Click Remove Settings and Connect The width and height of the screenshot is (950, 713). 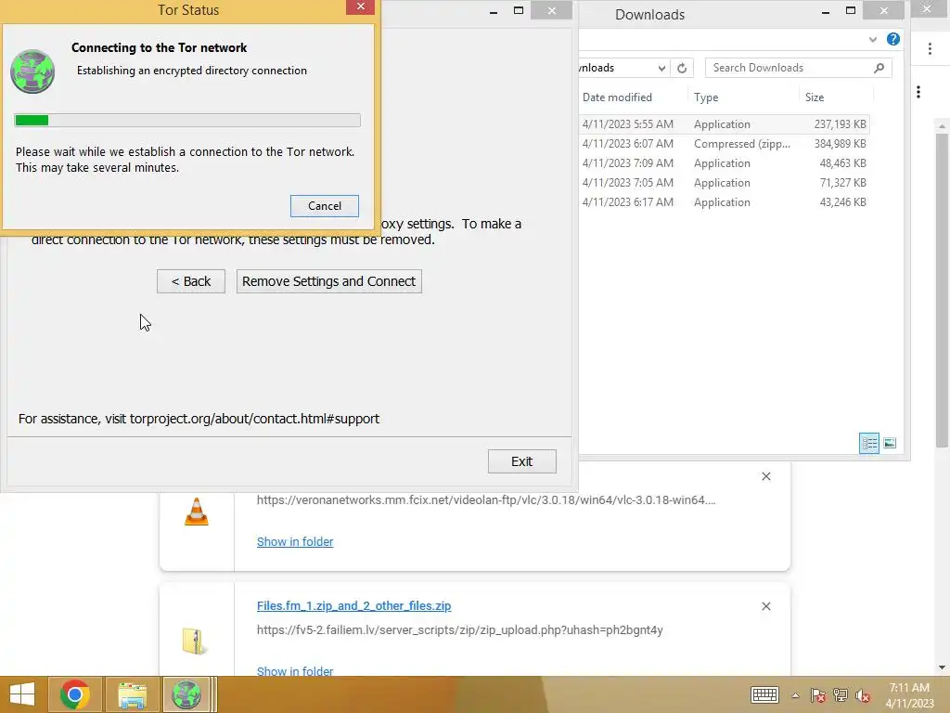tap(329, 281)
